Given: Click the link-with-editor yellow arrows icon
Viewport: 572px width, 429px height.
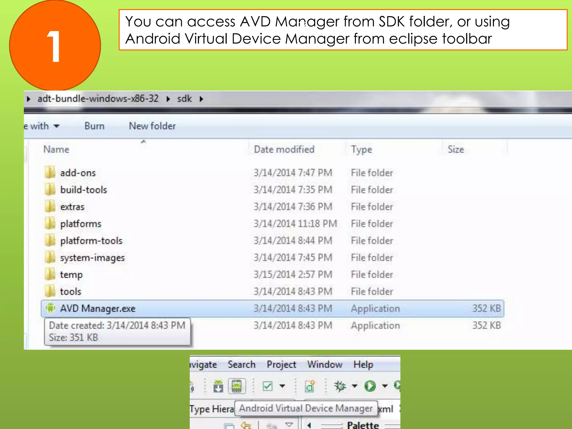Looking at the screenshot, I should coord(246,425).
